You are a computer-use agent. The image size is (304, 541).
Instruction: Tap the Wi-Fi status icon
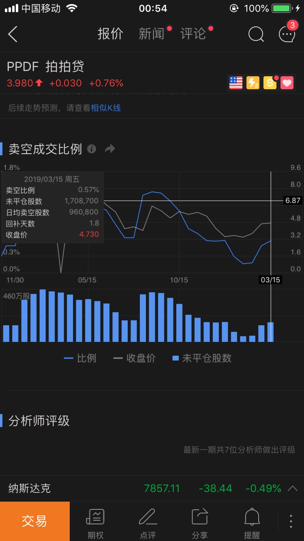click(x=72, y=8)
